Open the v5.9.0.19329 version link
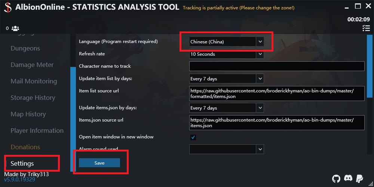374x187 pixels. 19,180
